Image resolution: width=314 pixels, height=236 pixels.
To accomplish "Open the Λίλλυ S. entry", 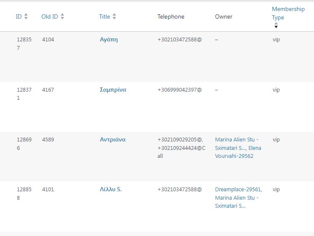I will point(110,190).
